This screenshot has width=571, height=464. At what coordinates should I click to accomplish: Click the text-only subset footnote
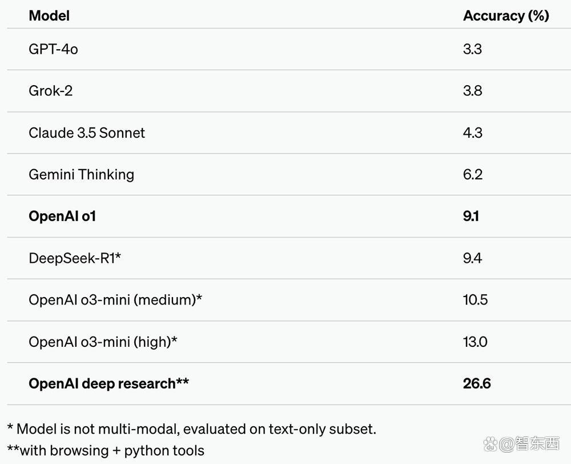(191, 429)
